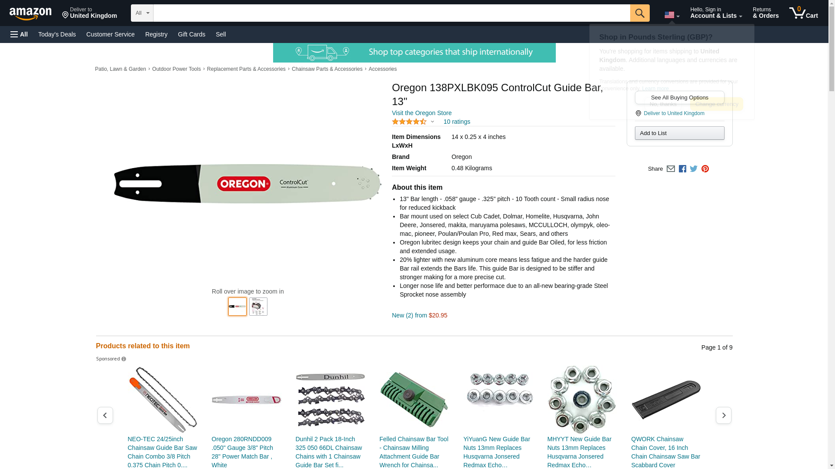Click the Add to List button

tap(679, 133)
